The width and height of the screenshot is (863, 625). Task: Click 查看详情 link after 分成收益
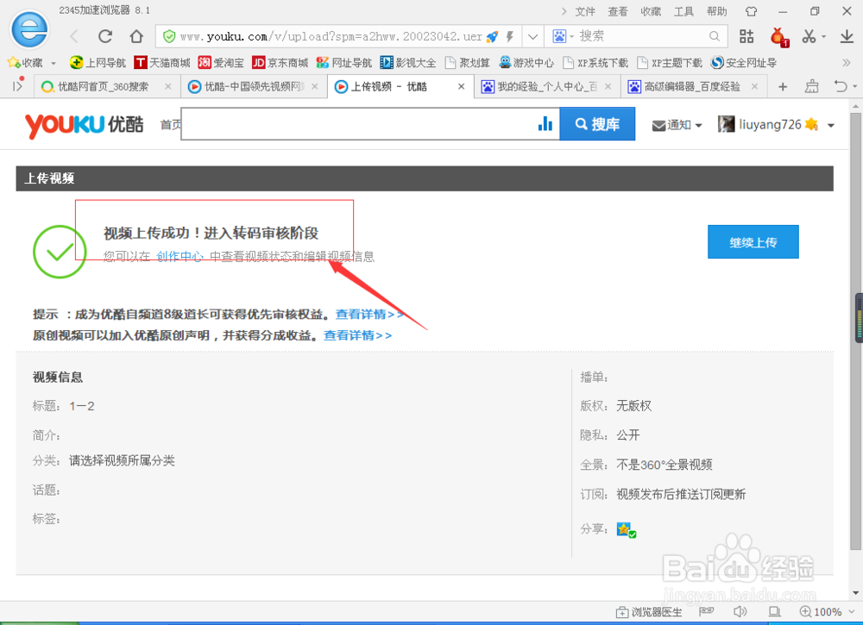[x=358, y=335]
